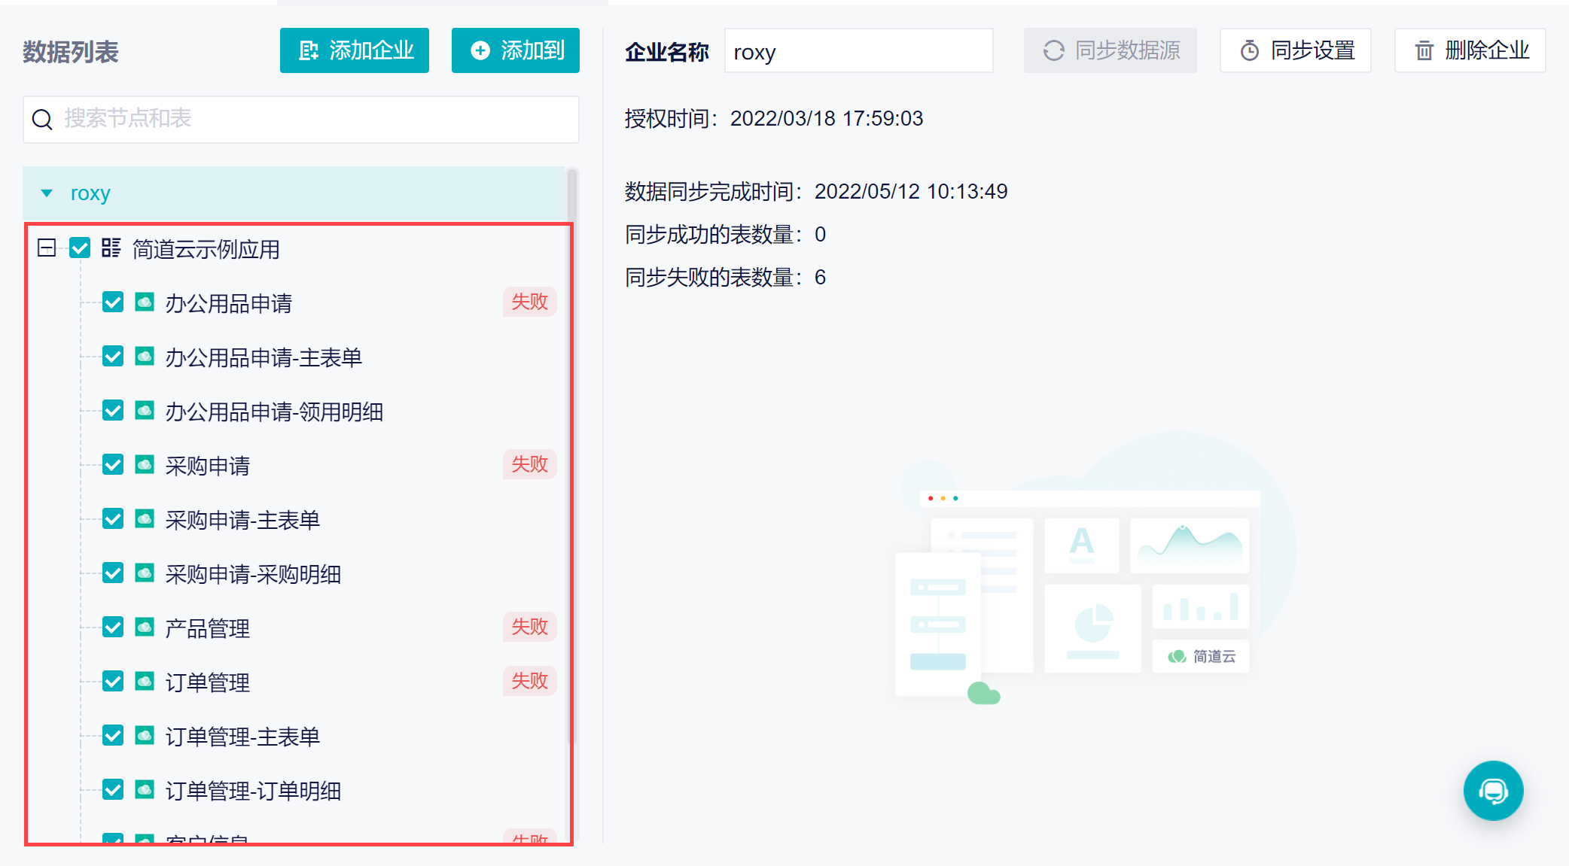Viewport: 1569px width, 866px height.
Task: Toggle the 采购申请-主表单 checkbox
Action: coord(113,519)
